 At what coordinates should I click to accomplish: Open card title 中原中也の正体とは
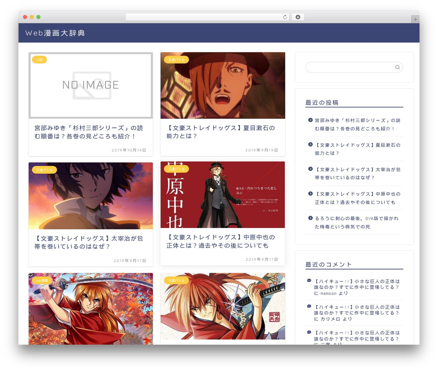(x=221, y=241)
